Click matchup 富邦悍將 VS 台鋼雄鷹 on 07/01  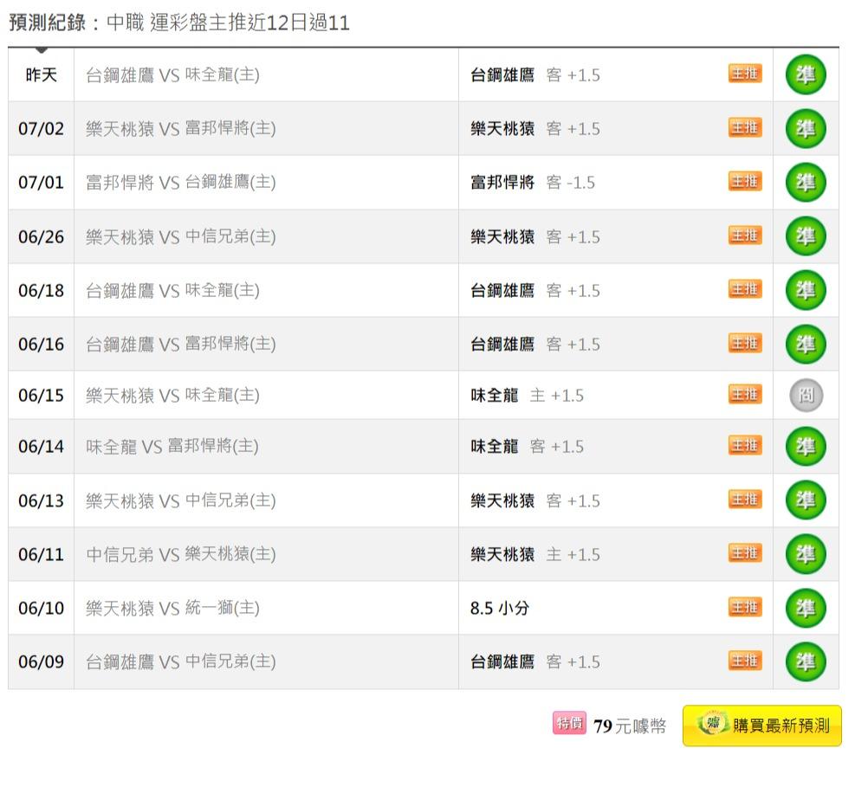[181, 182]
